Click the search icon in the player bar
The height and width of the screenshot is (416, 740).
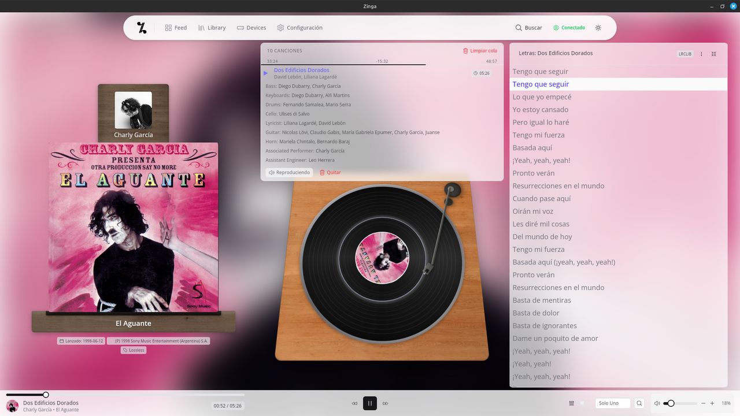click(639, 403)
